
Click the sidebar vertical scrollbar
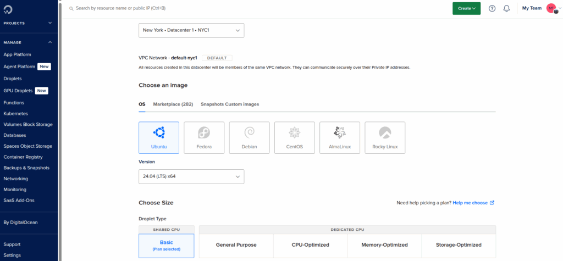coord(59,130)
